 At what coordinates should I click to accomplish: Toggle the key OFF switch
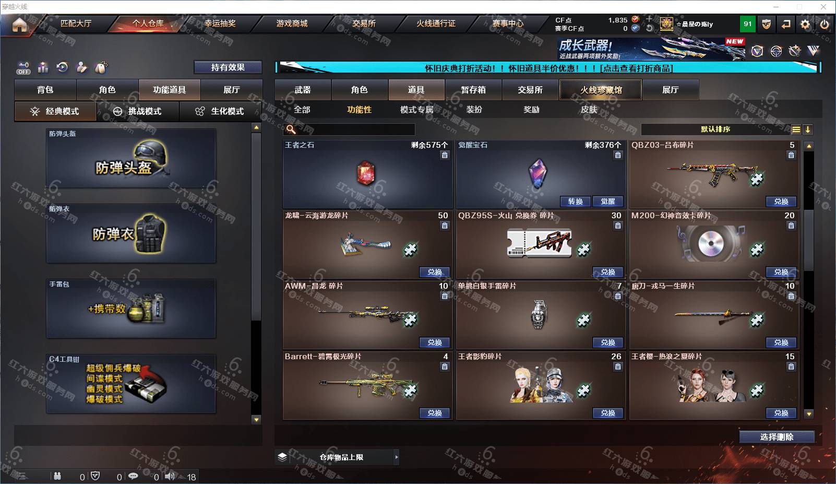(23, 68)
